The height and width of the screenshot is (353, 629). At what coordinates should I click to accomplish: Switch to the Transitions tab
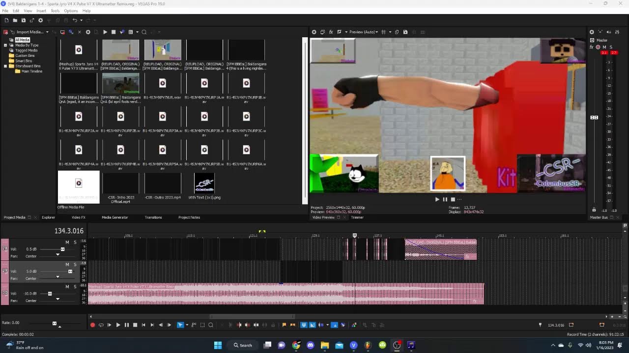click(153, 217)
